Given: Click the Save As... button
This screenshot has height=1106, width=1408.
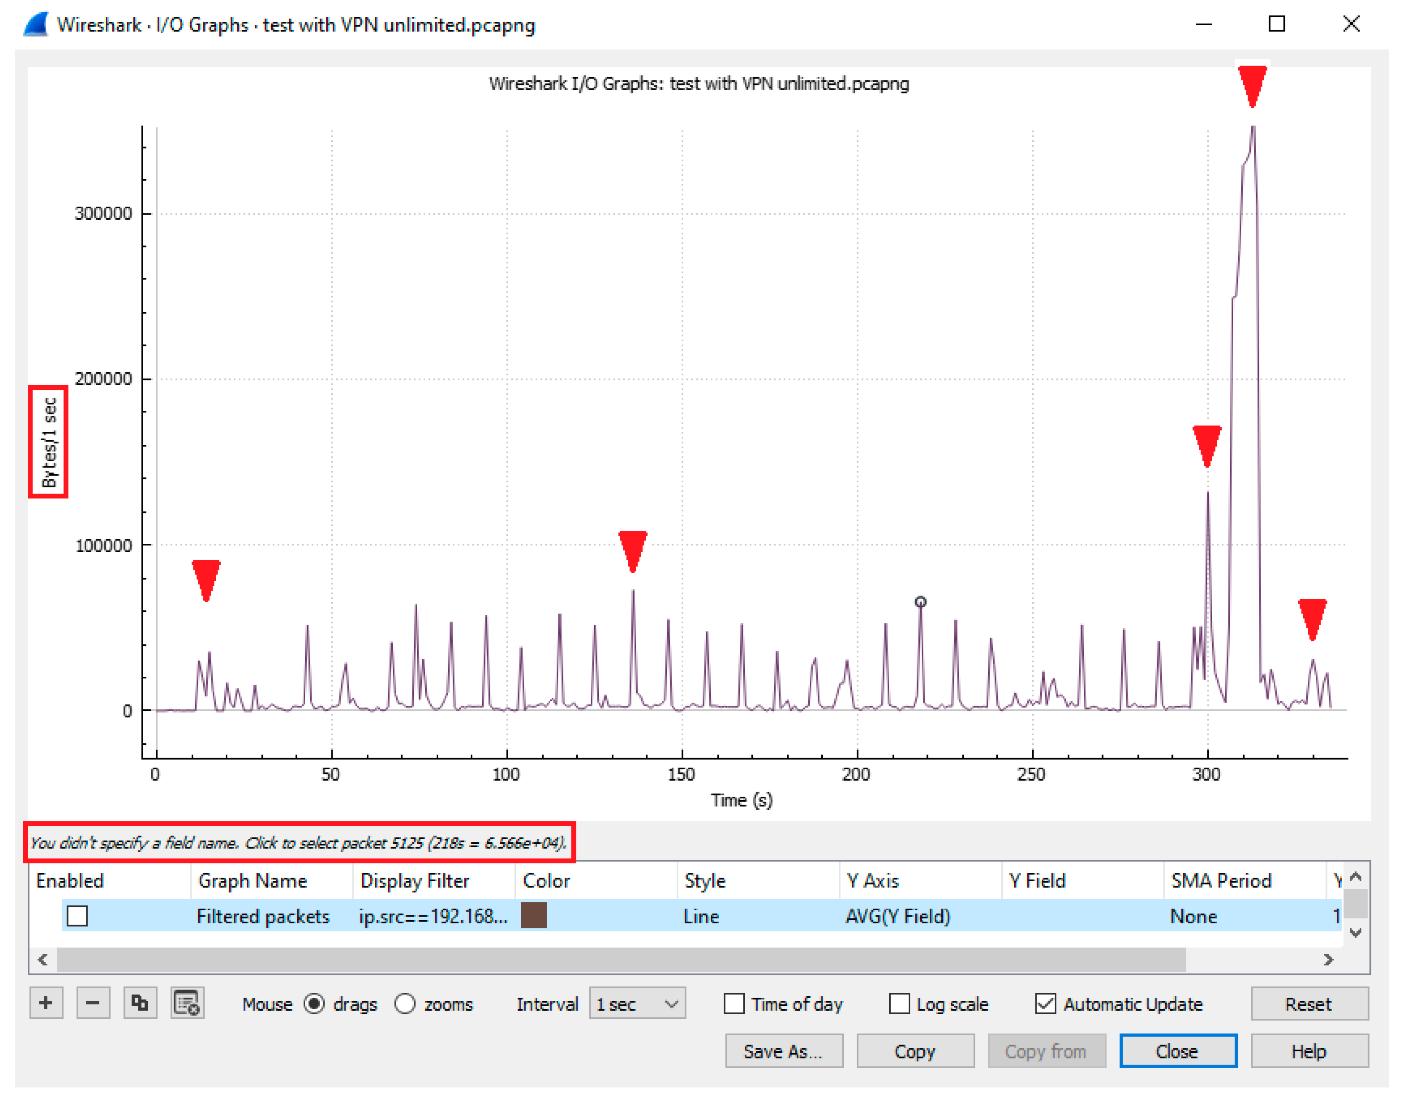Looking at the screenshot, I should click(x=784, y=1051).
